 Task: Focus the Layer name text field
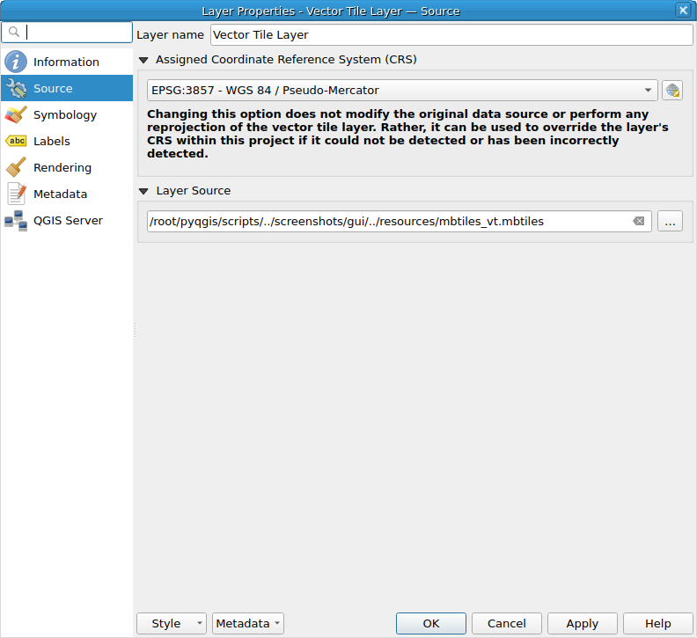pos(451,35)
